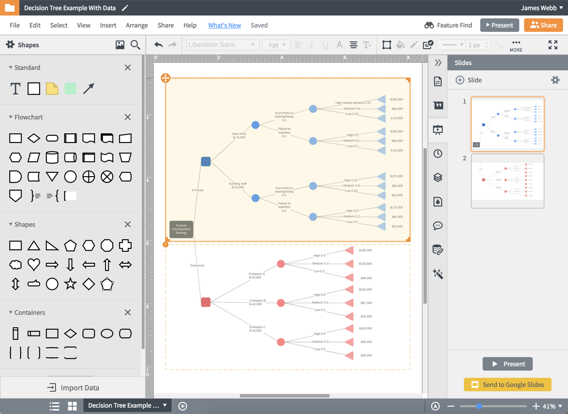Click the insert image icon in Shapes panel
The width and height of the screenshot is (568, 414).
[120, 44]
